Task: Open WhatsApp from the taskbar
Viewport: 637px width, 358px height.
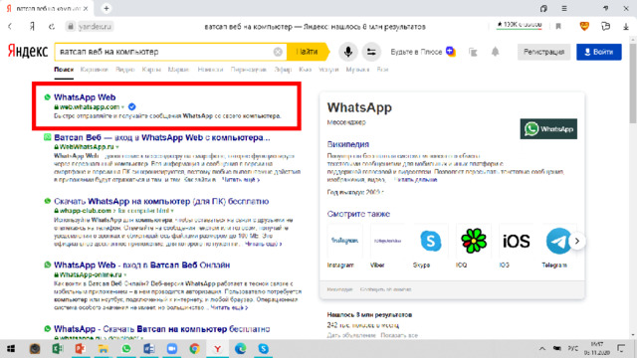Action: point(126,349)
